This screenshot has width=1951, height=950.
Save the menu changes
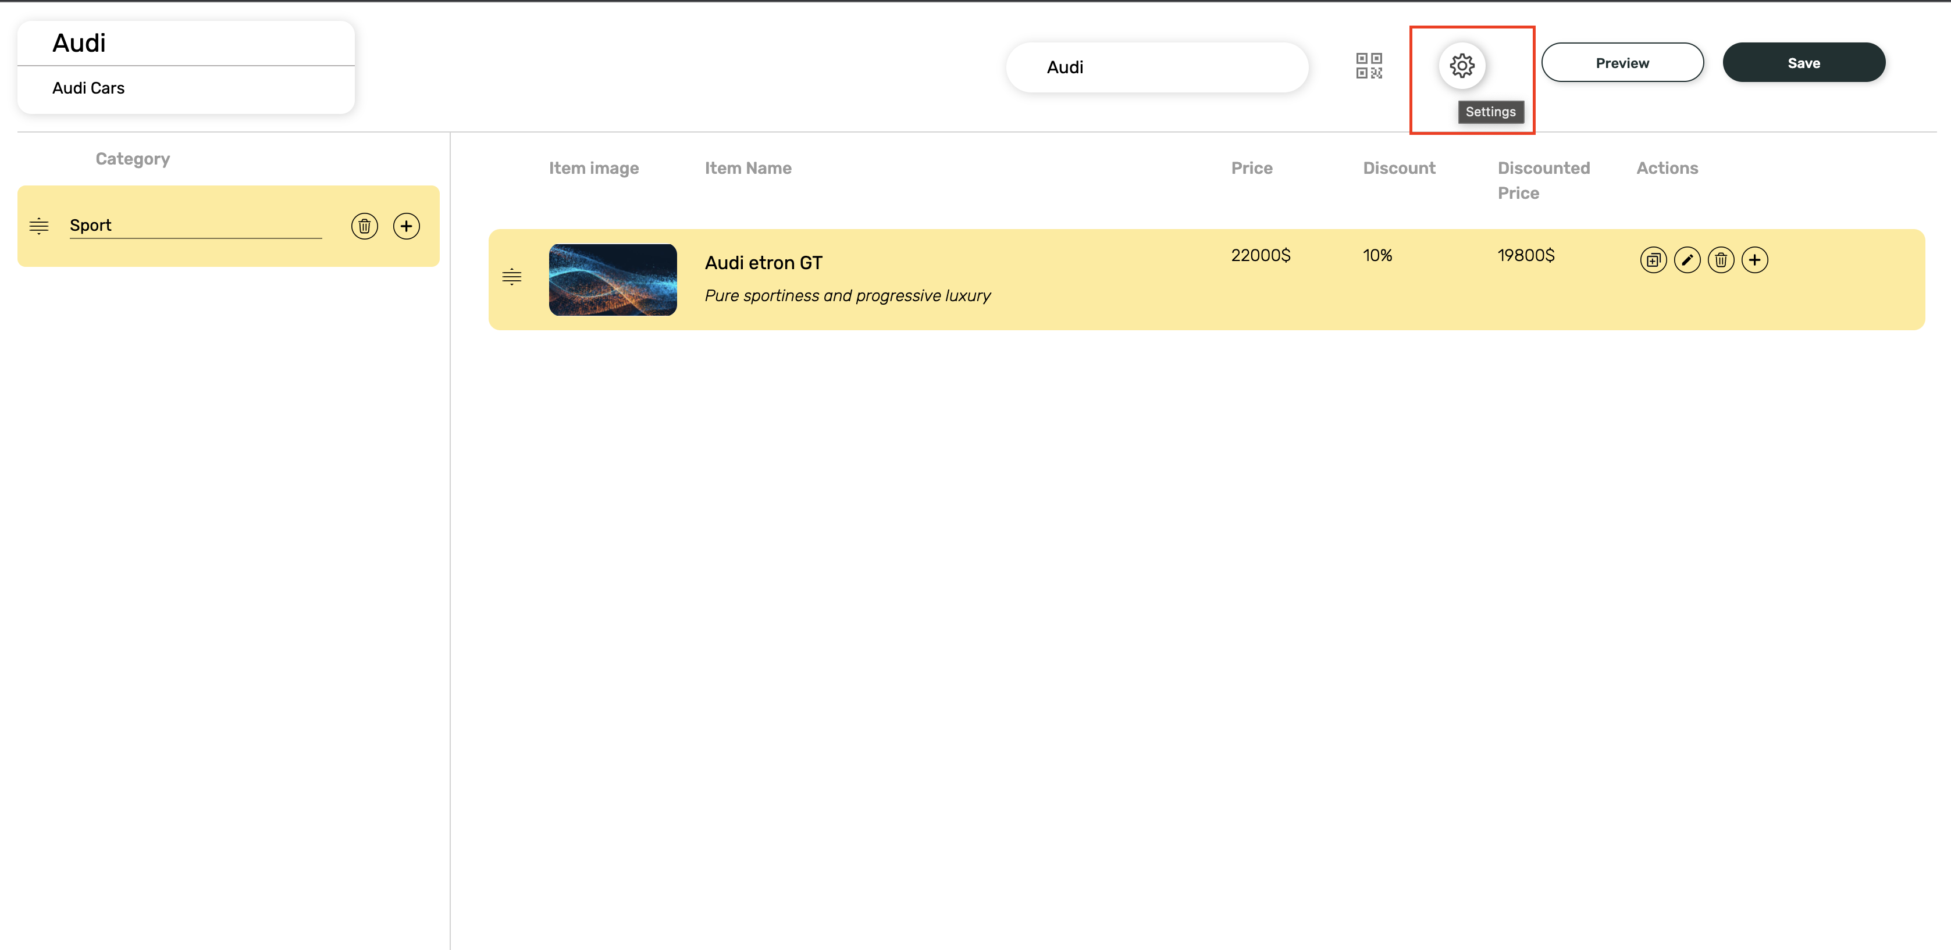pos(1804,63)
